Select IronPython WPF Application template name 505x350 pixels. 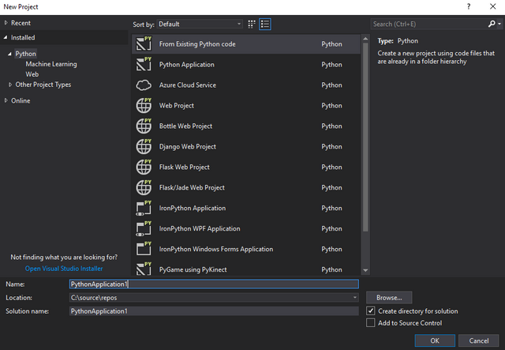[x=200, y=228]
